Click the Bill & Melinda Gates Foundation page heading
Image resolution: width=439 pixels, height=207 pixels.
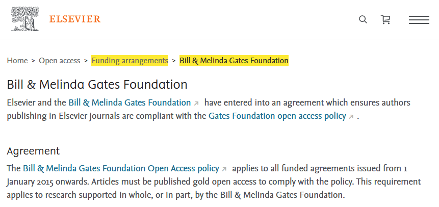(97, 84)
